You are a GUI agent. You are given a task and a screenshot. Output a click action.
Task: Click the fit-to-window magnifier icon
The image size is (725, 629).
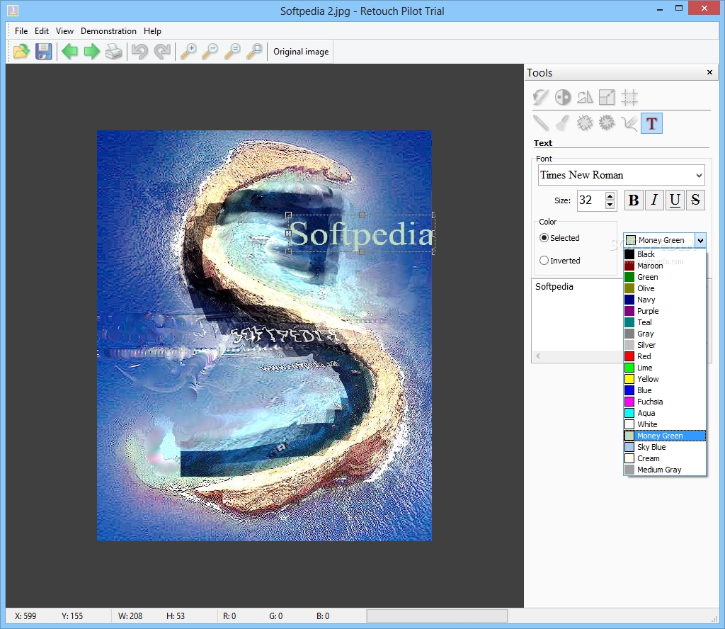[x=254, y=51]
